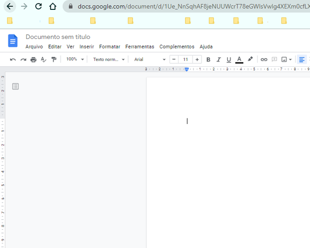Image resolution: width=310 pixels, height=248 pixels.
Task: Run spelling and grammar check
Action: tap(44, 60)
